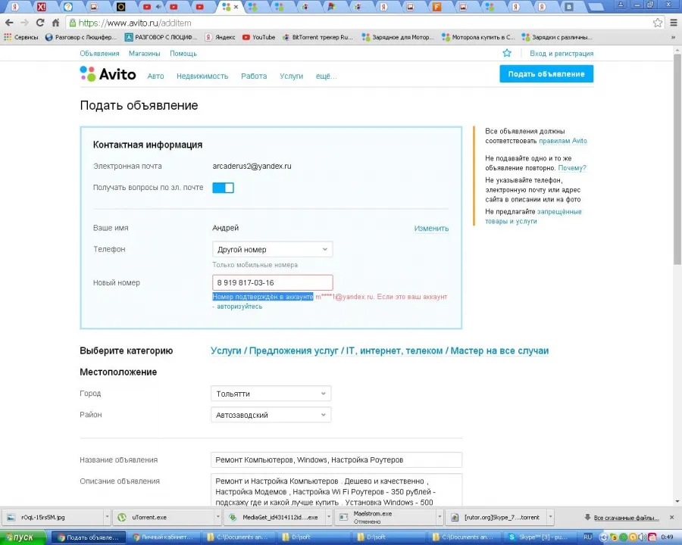Click Вход и регистрация link
Viewport: 682px width, 545px height.
pos(562,54)
